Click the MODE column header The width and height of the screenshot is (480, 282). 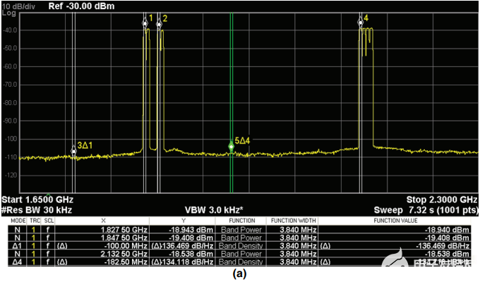(18, 221)
